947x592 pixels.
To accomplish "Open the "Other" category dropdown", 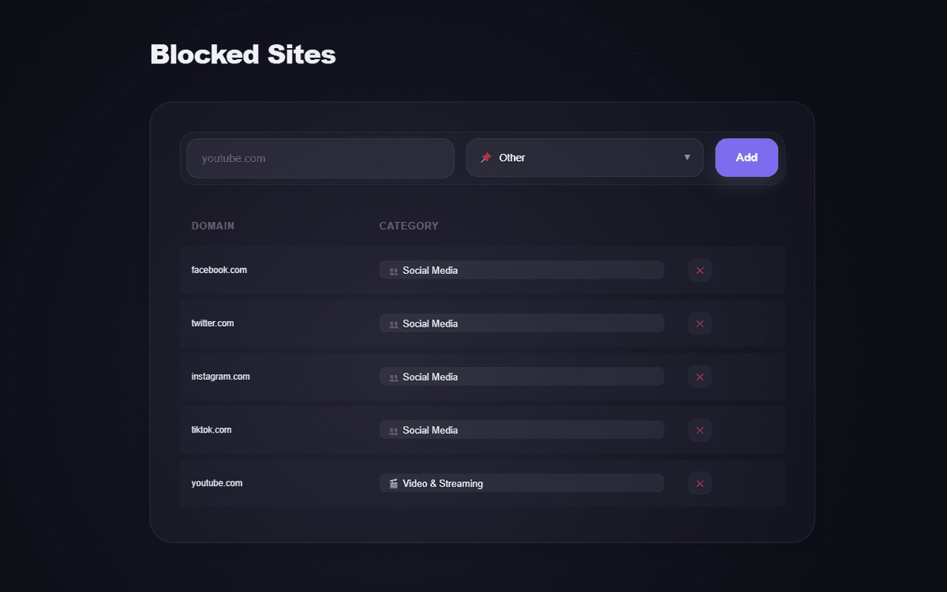I will (584, 157).
